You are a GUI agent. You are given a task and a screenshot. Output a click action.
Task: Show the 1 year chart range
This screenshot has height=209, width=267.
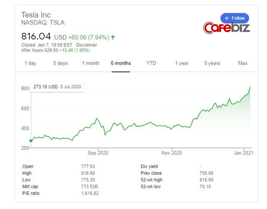pyautogui.click(x=181, y=63)
